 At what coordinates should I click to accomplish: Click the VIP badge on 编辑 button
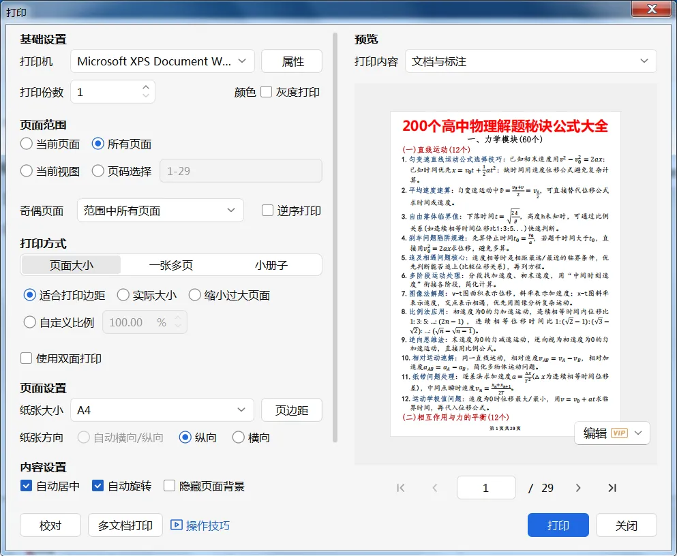click(619, 433)
